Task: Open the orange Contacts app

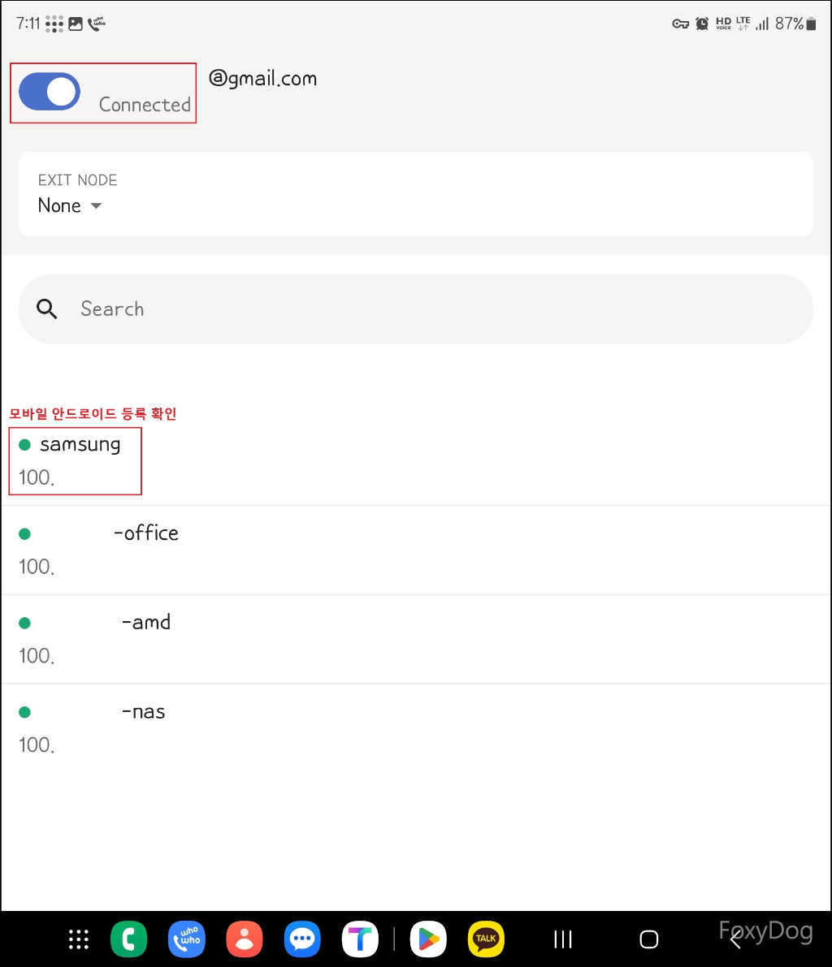Action: (x=245, y=939)
